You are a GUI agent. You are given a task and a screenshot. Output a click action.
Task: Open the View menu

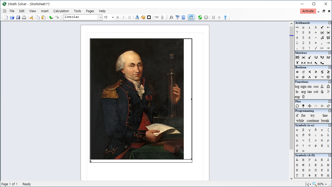click(x=33, y=11)
